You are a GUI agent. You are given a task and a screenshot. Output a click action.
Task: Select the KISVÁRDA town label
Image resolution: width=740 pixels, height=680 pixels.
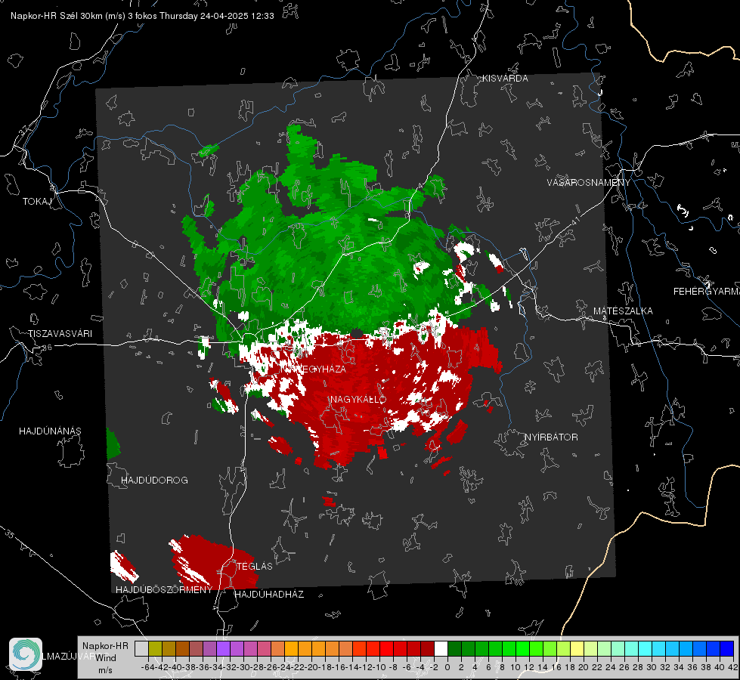505,79
